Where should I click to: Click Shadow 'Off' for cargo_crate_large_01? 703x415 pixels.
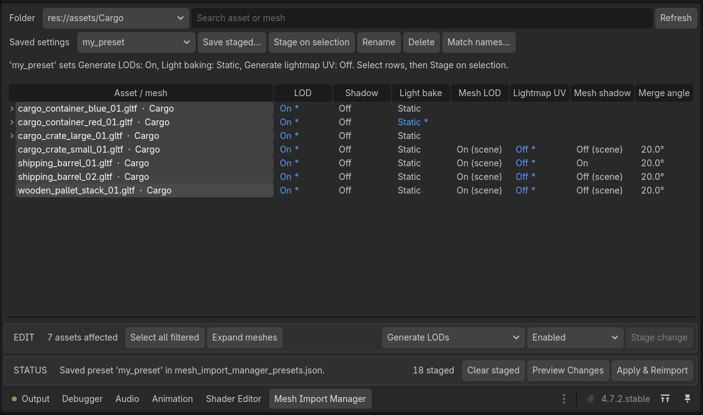click(345, 136)
